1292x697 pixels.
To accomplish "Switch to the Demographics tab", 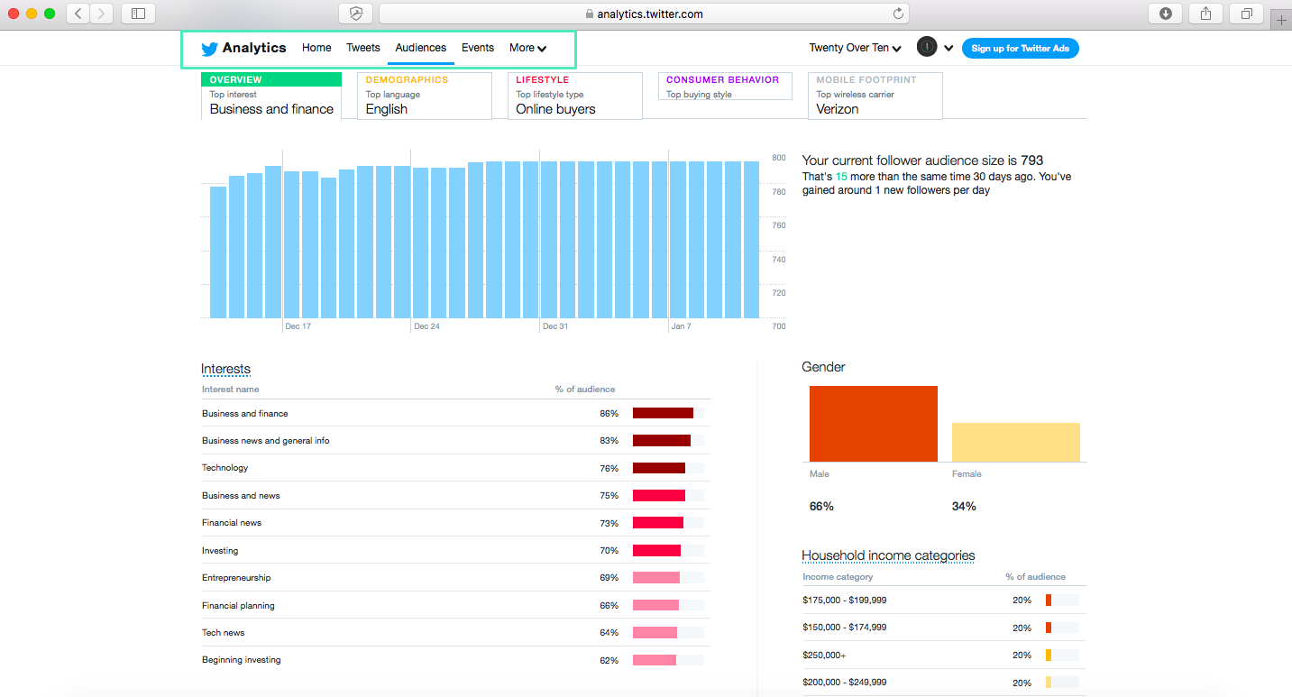I will pyautogui.click(x=425, y=95).
